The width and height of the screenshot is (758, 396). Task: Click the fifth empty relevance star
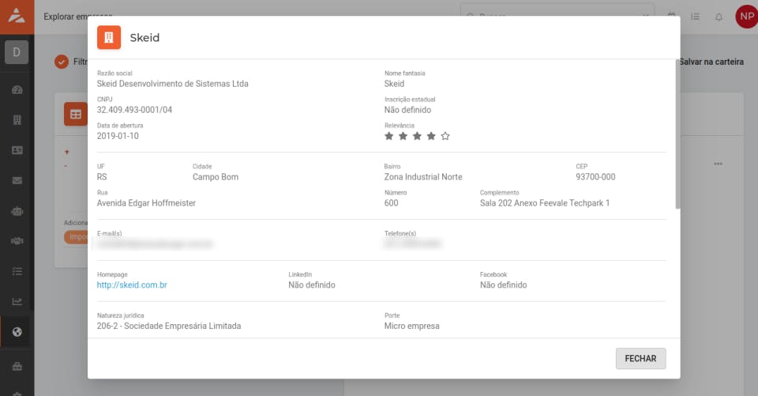pos(445,136)
